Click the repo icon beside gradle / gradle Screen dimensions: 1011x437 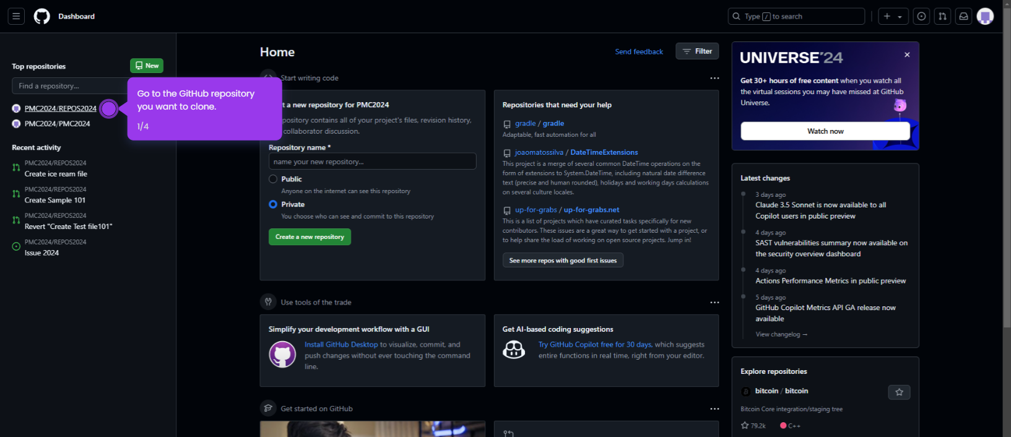point(507,124)
